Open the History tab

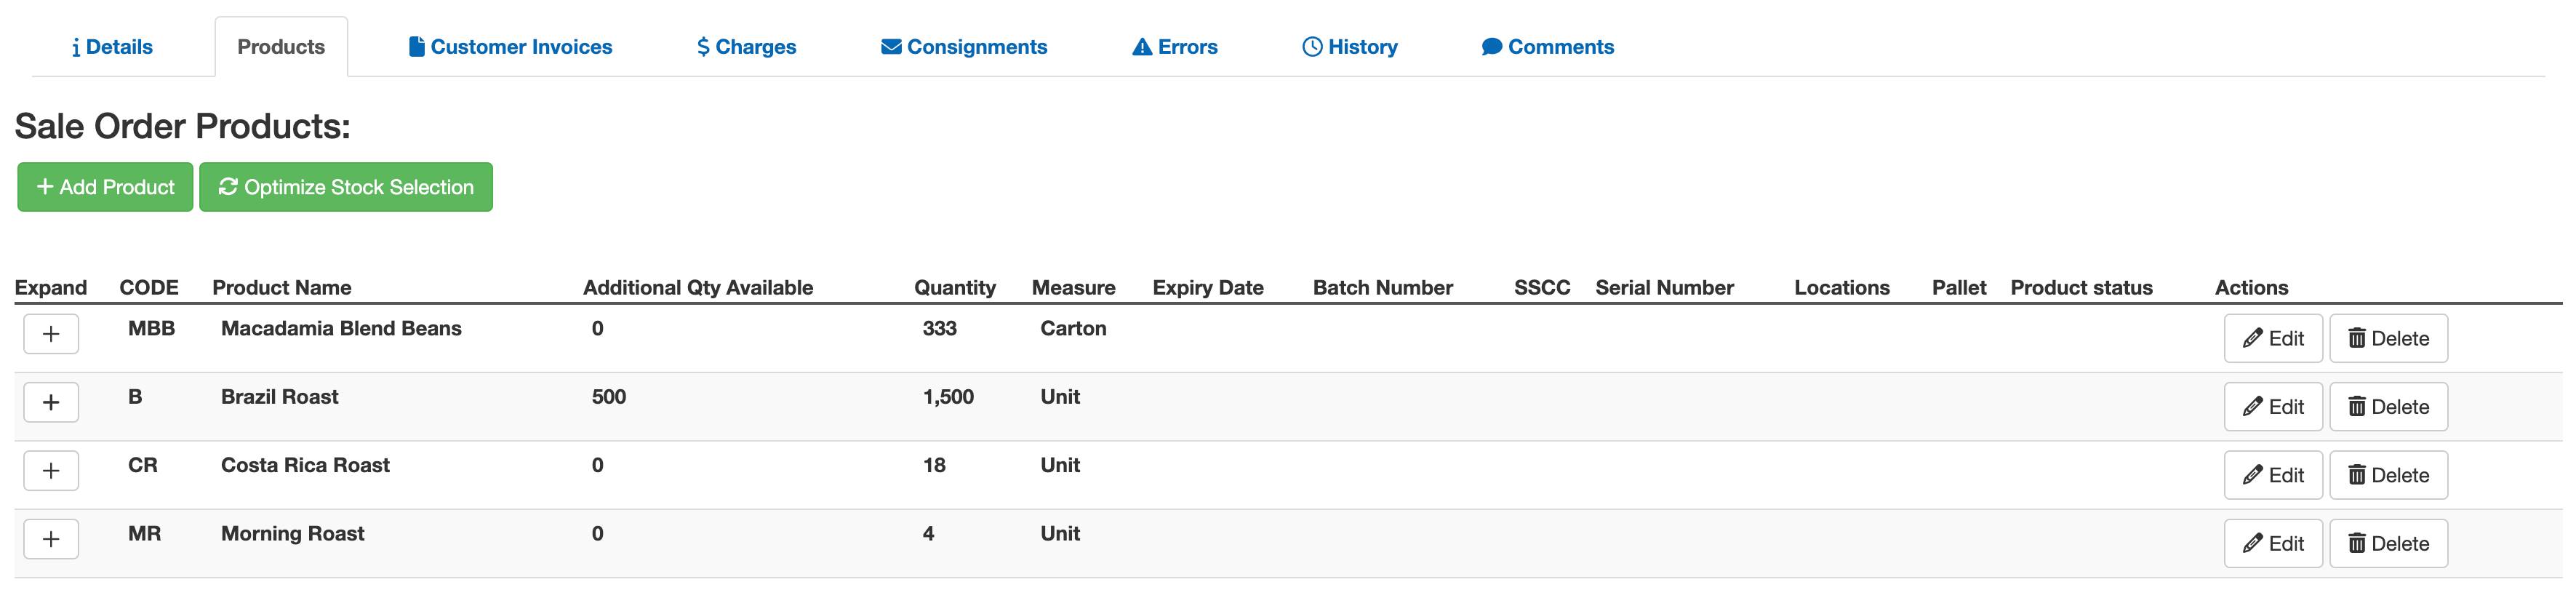[1349, 47]
